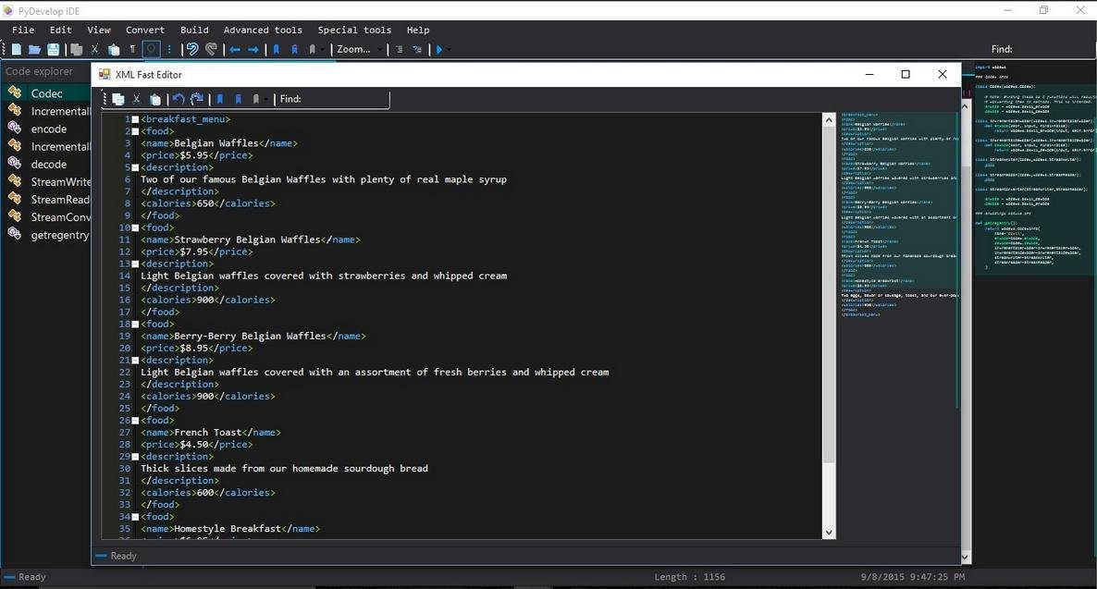Viewport: 1097px width, 589px height.
Task: Open the File menu
Action: coord(23,31)
